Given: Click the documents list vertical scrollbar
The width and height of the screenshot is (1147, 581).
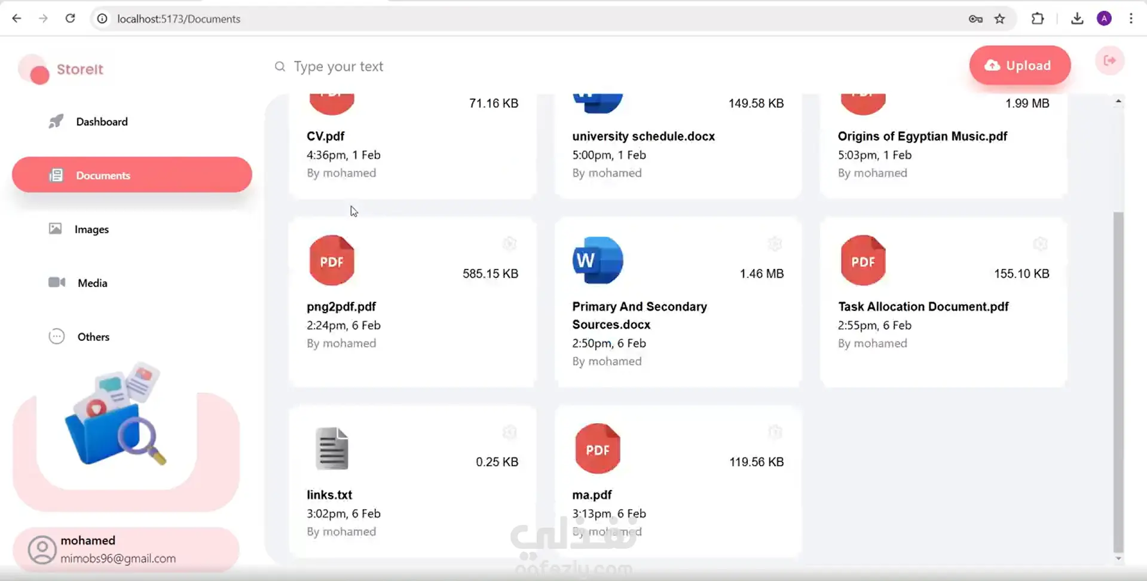Looking at the screenshot, I should tap(1118, 383).
